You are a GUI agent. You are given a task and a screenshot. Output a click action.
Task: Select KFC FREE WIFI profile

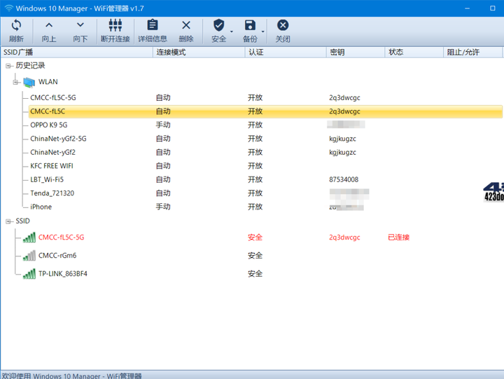coord(51,166)
